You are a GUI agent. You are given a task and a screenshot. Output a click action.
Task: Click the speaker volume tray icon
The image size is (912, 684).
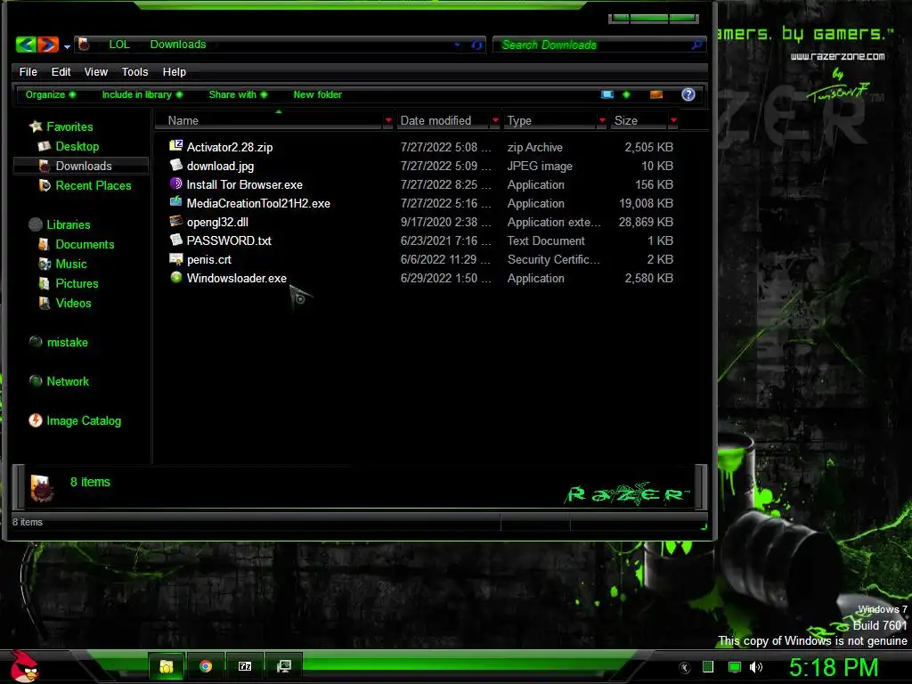click(x=756, y=667)
